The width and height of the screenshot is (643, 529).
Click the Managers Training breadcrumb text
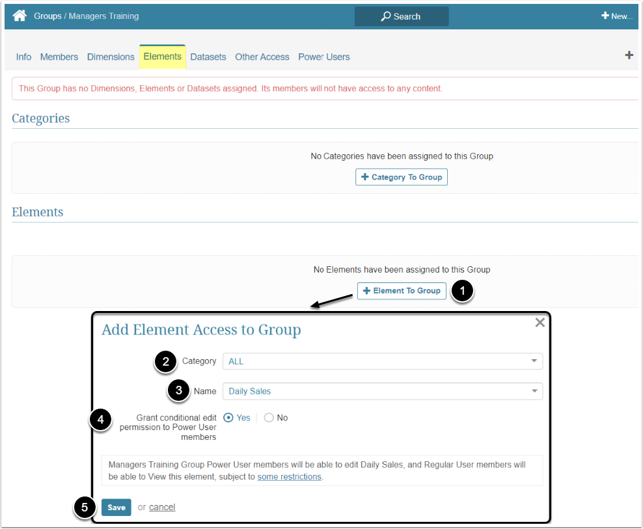103,16
